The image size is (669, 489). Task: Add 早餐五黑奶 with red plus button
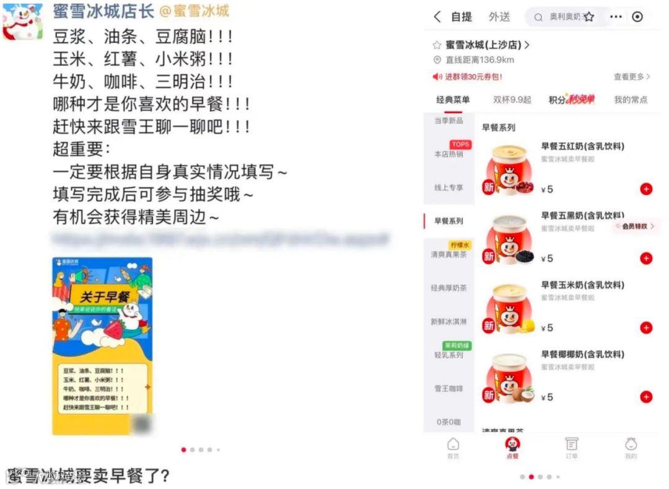[646, 258]
